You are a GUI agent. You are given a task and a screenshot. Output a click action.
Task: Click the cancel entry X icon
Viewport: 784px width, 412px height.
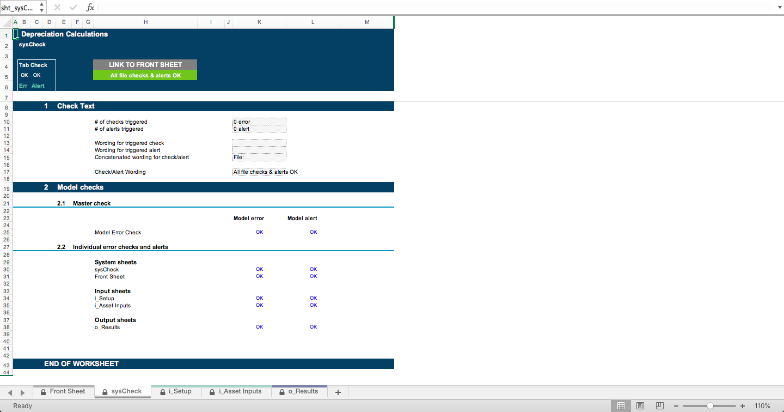coord(57,8)
